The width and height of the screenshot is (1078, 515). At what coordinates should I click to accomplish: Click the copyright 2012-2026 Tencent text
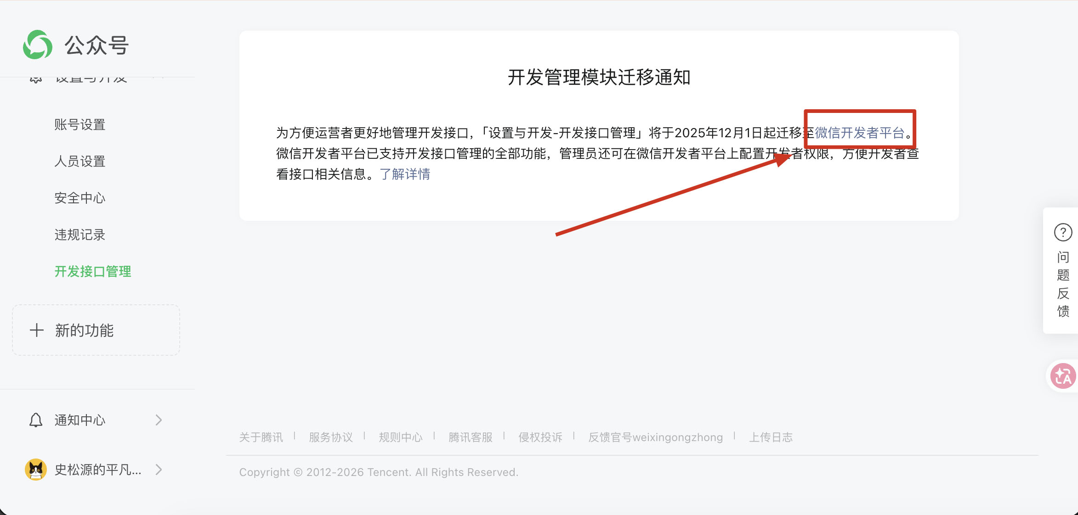click(379, 472)
